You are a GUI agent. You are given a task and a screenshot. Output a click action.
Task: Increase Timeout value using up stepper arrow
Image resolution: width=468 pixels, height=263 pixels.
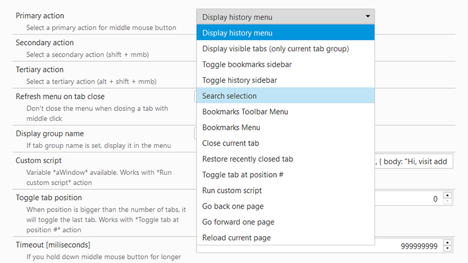[x=448, y=243]
